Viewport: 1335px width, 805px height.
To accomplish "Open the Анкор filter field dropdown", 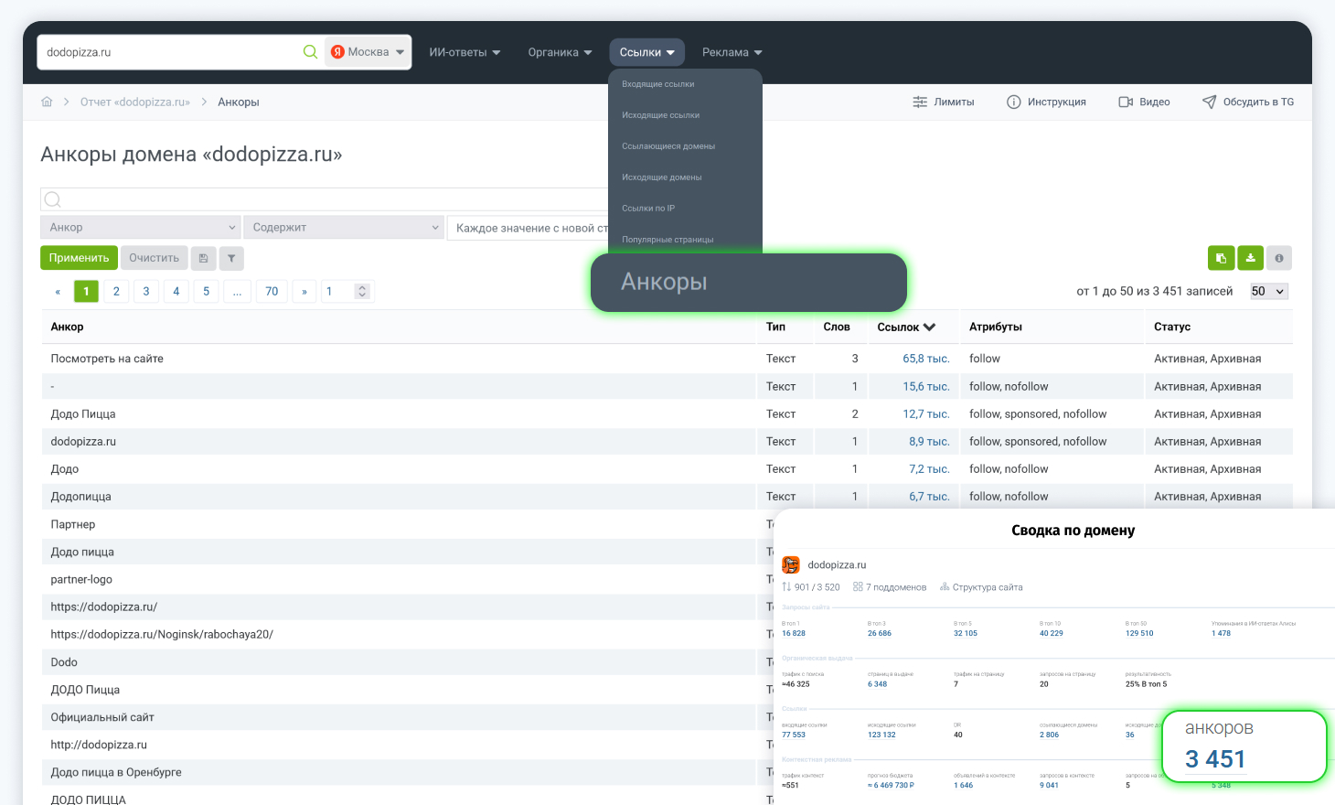I will [141, 228].
